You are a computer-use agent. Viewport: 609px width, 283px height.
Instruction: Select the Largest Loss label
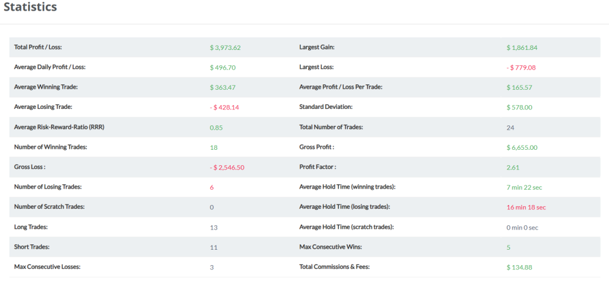click(316, 67)
